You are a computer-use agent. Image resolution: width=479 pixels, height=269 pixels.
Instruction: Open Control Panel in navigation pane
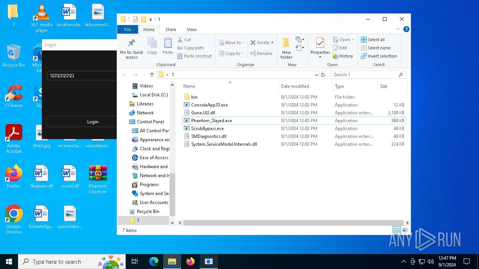click(x=150, y=122)
